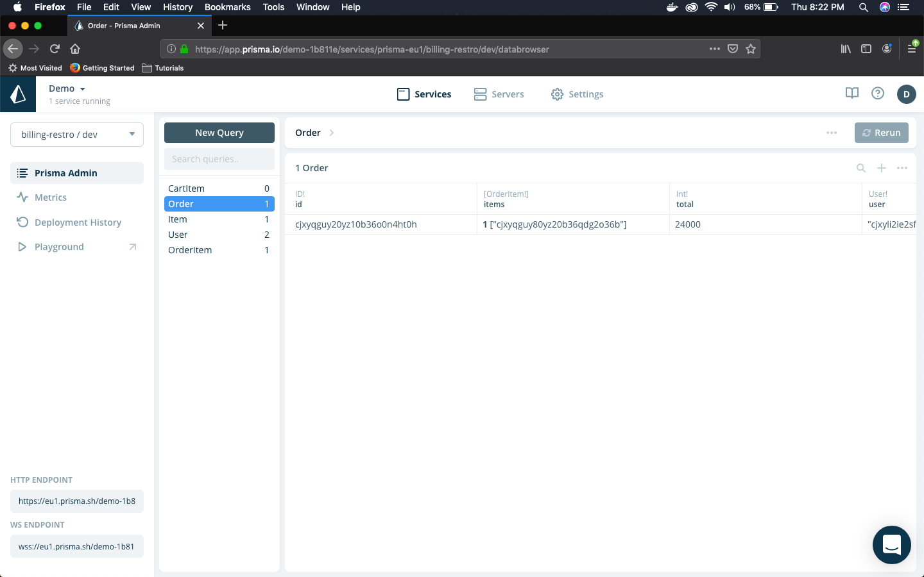This screenshot has width=924, height=577.
Task: Open the Wi-Fi status menu
Action: [711, 7]
